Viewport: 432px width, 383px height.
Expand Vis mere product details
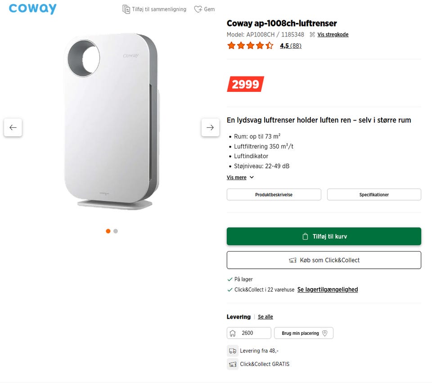tap(240, 177)
